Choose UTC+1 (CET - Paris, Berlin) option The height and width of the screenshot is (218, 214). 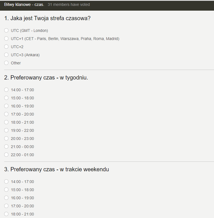pyautogui.click(x=6, y=39)
